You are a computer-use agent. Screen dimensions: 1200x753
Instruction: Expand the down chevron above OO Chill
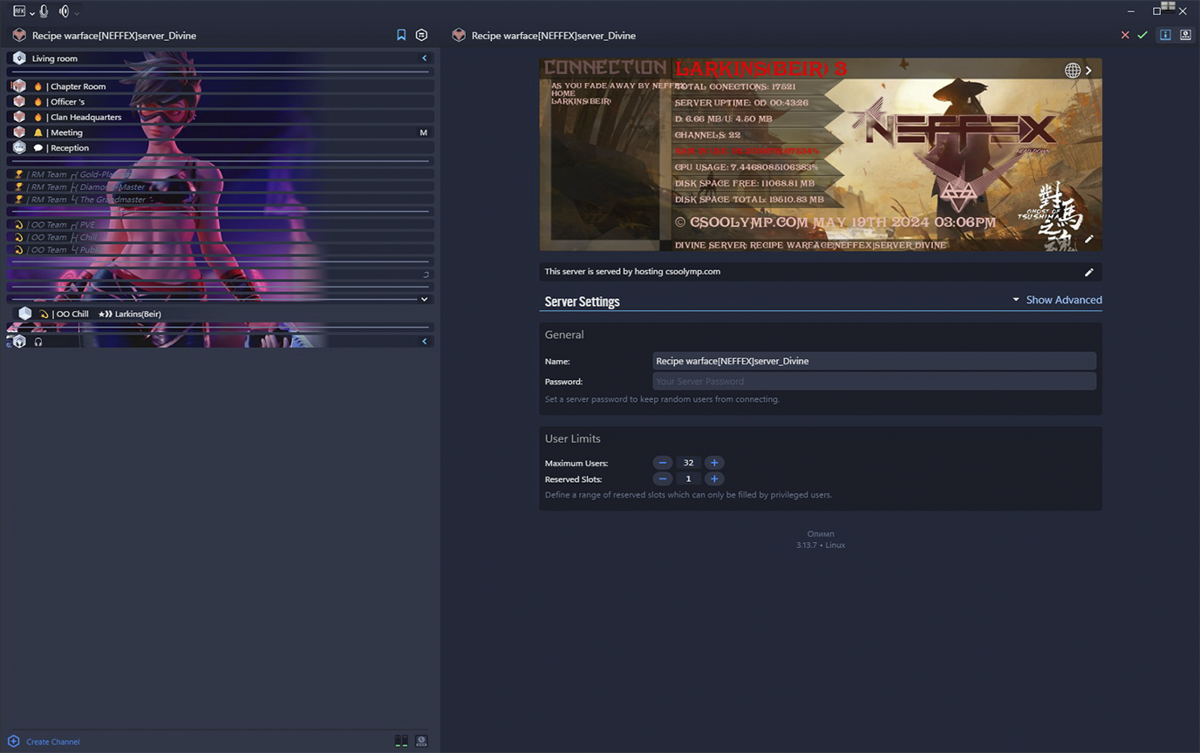(425, 299)
